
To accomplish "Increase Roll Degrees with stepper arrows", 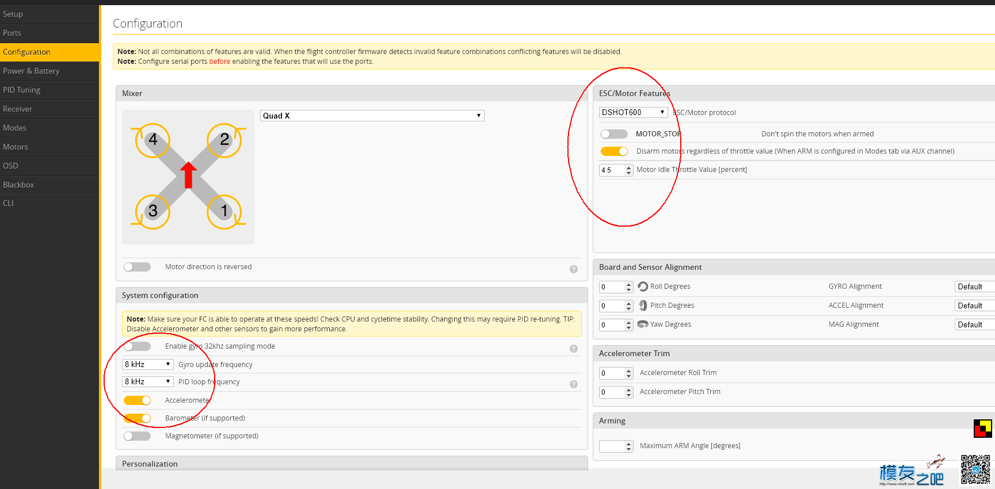I will (x=628, y=284).
